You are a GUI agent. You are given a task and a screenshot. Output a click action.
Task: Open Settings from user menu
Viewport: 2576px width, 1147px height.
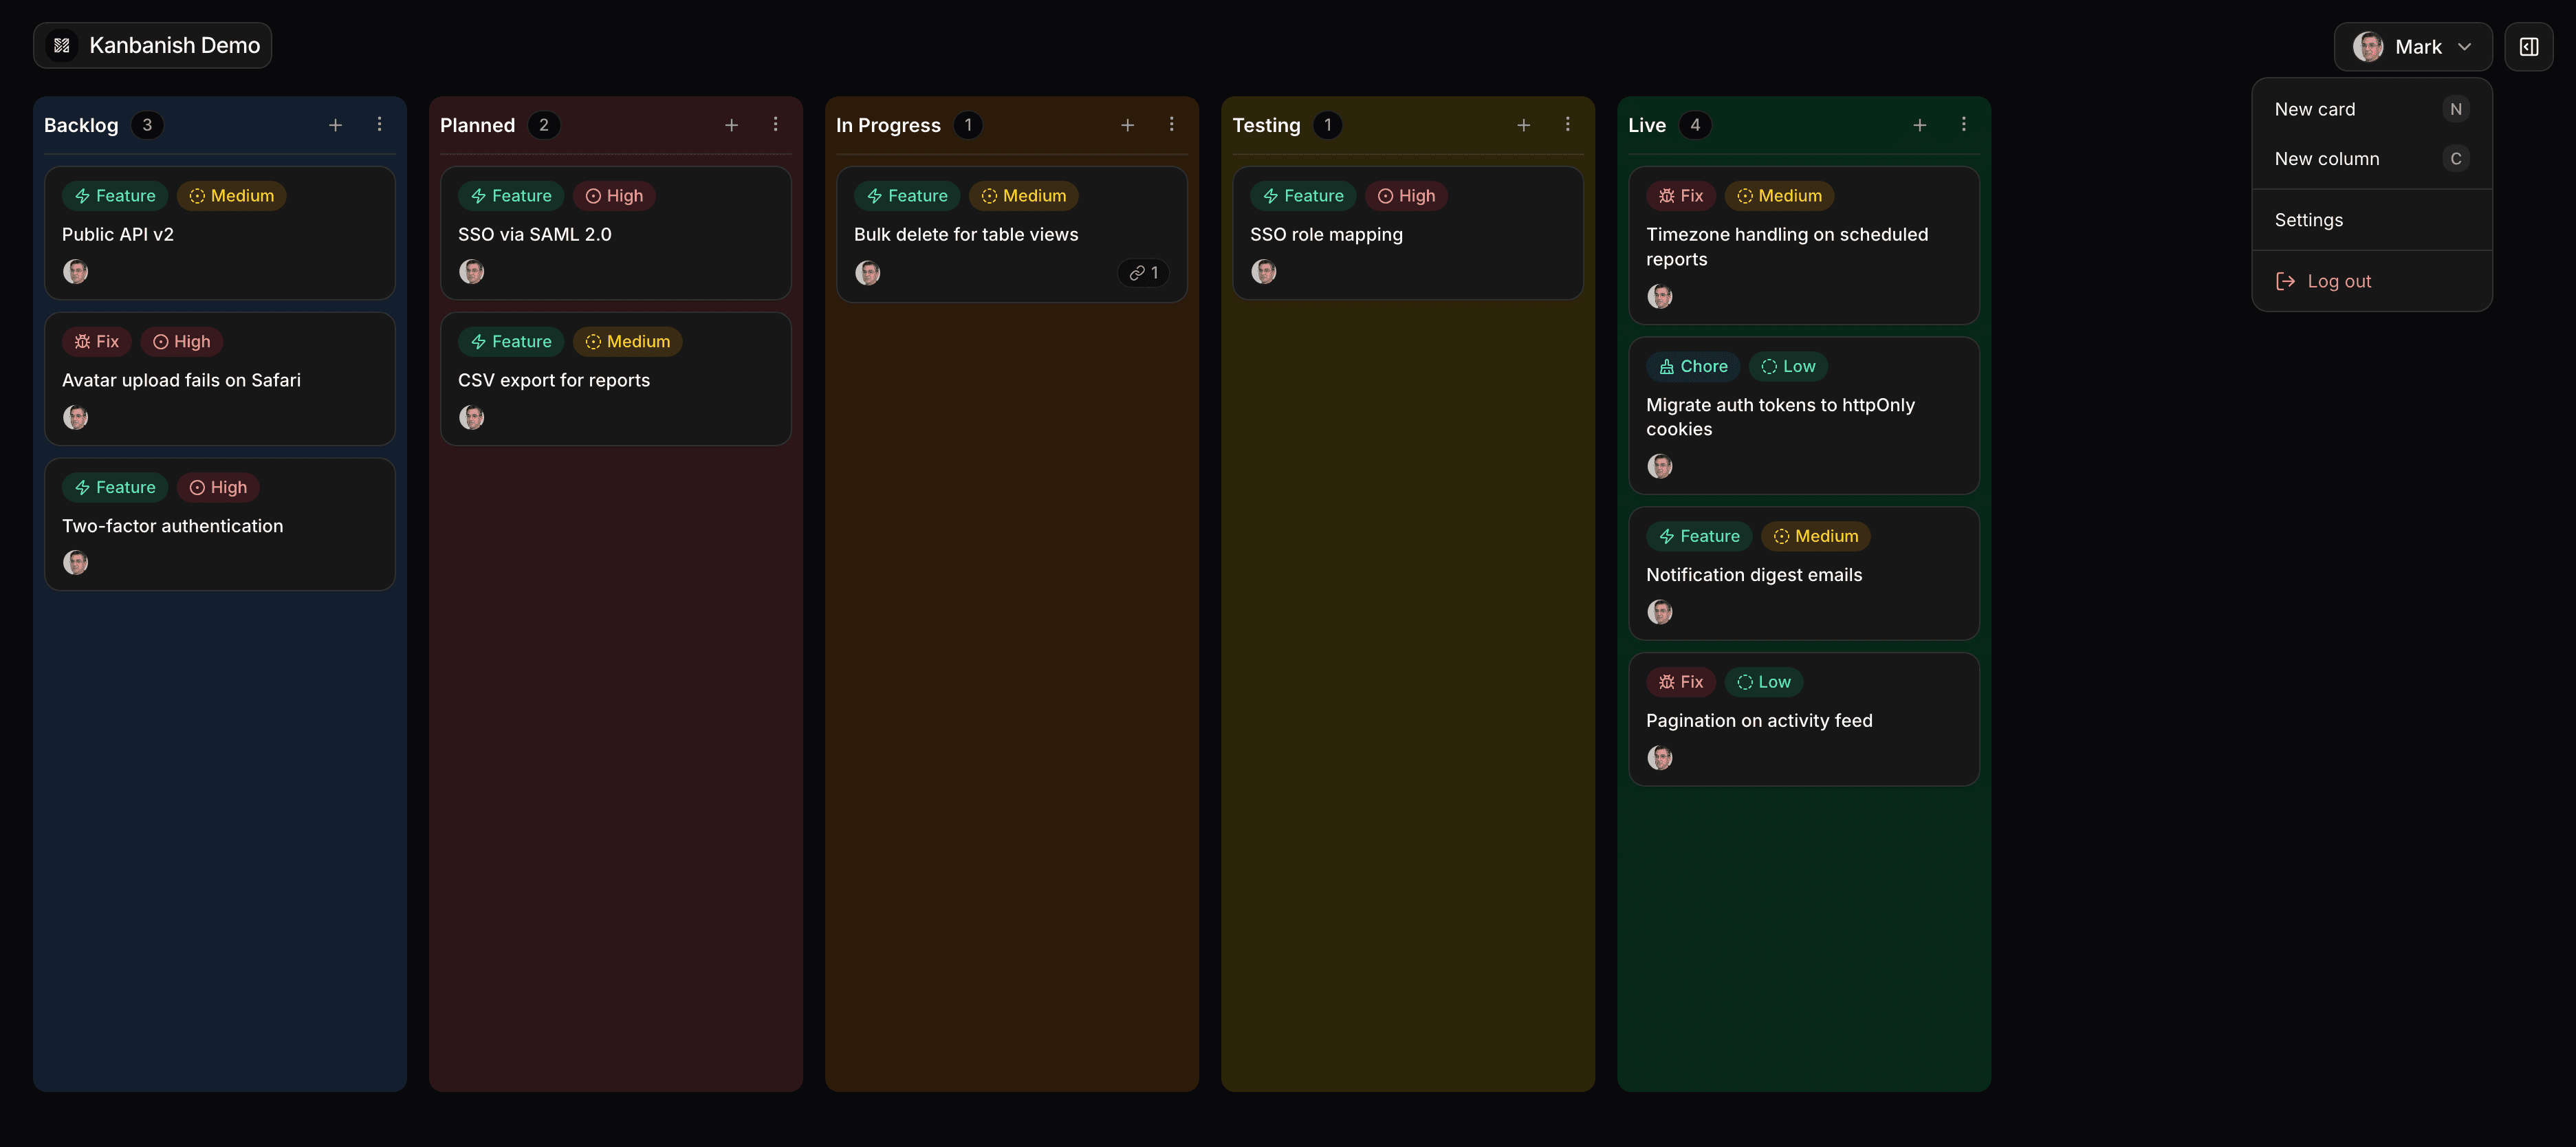point(2372,220)
